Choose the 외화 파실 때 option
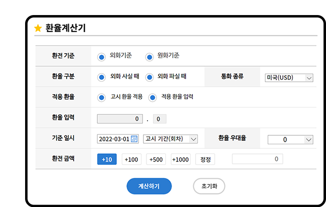 149,77
